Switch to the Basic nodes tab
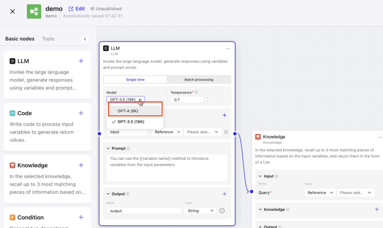The width and height of the screenshot is (383, 228). pos(20,39)
